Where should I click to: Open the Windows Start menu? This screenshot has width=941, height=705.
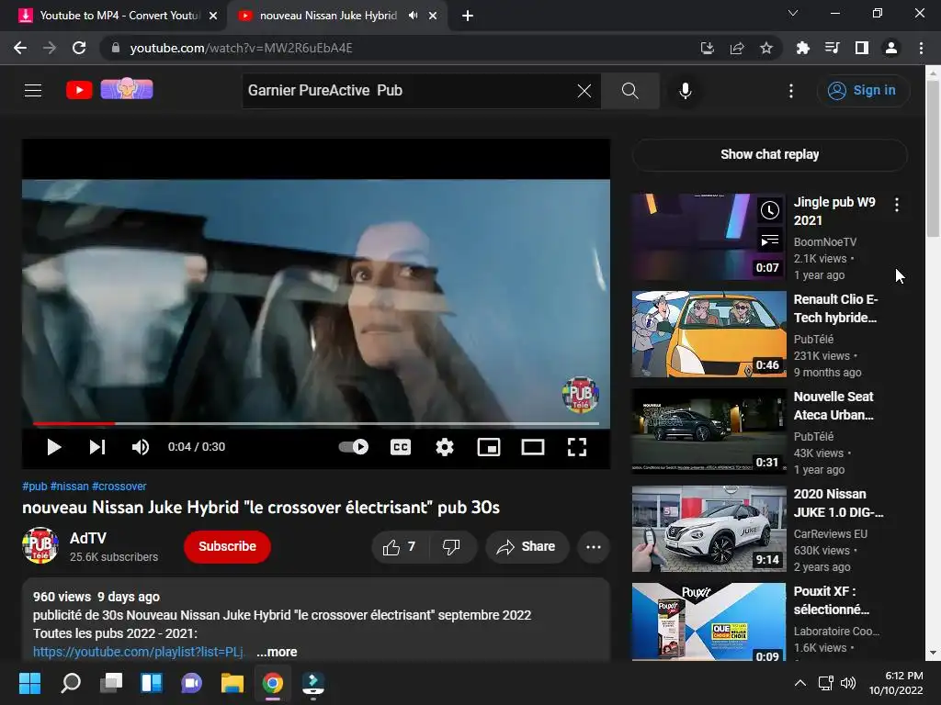point(29,683)
